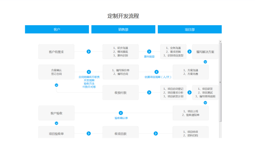Click down chevron below 方案确认 签订合同 box
The width and height of the screenshot is (255, 151).
tap(56, 85)
